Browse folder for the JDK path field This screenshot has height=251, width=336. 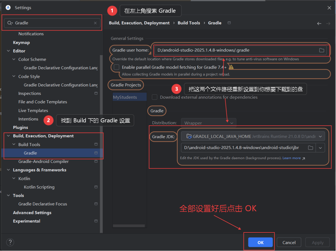[310, 148]
